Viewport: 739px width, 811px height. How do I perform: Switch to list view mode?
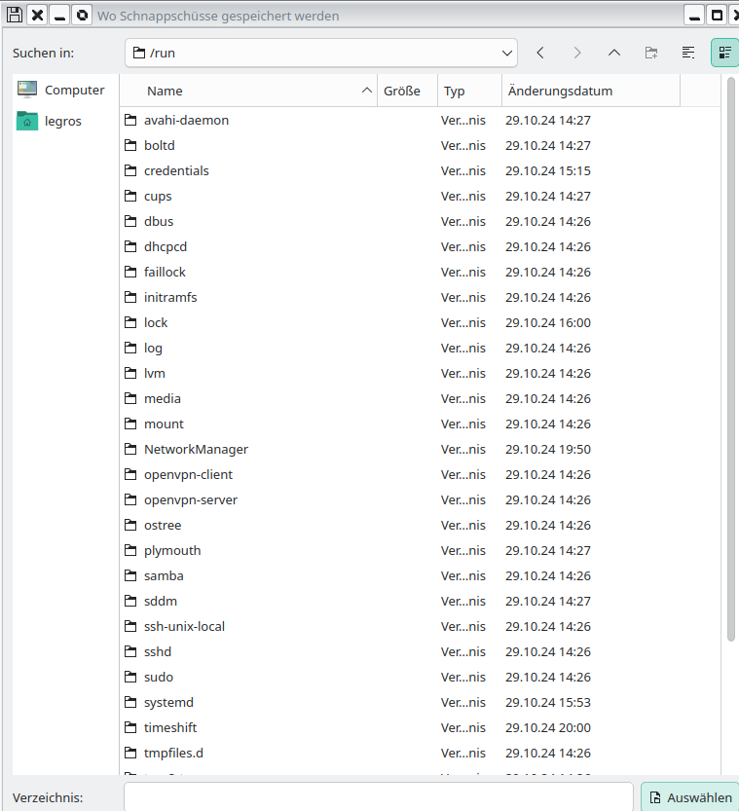[x=688, y=53]
